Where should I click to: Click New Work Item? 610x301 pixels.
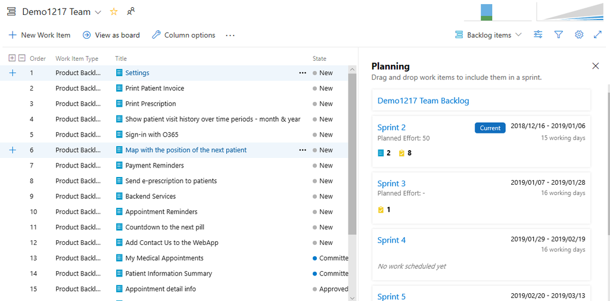pyautogui.click(x=39, y=35)
